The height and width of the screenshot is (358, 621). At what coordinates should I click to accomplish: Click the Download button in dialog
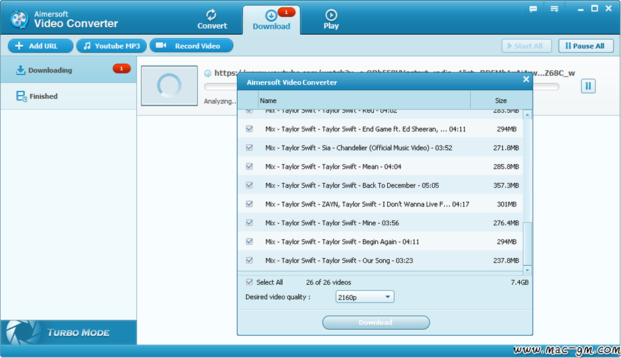pyautogui.click(x=376, y=322)
